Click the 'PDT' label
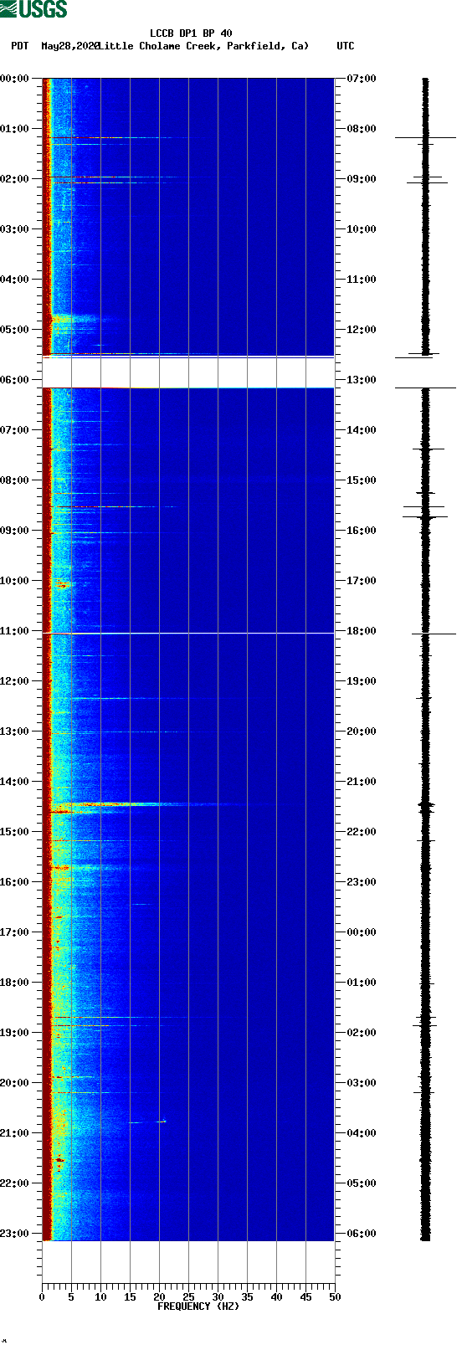This screenshot has width=462, height=1350. (20, 46)
